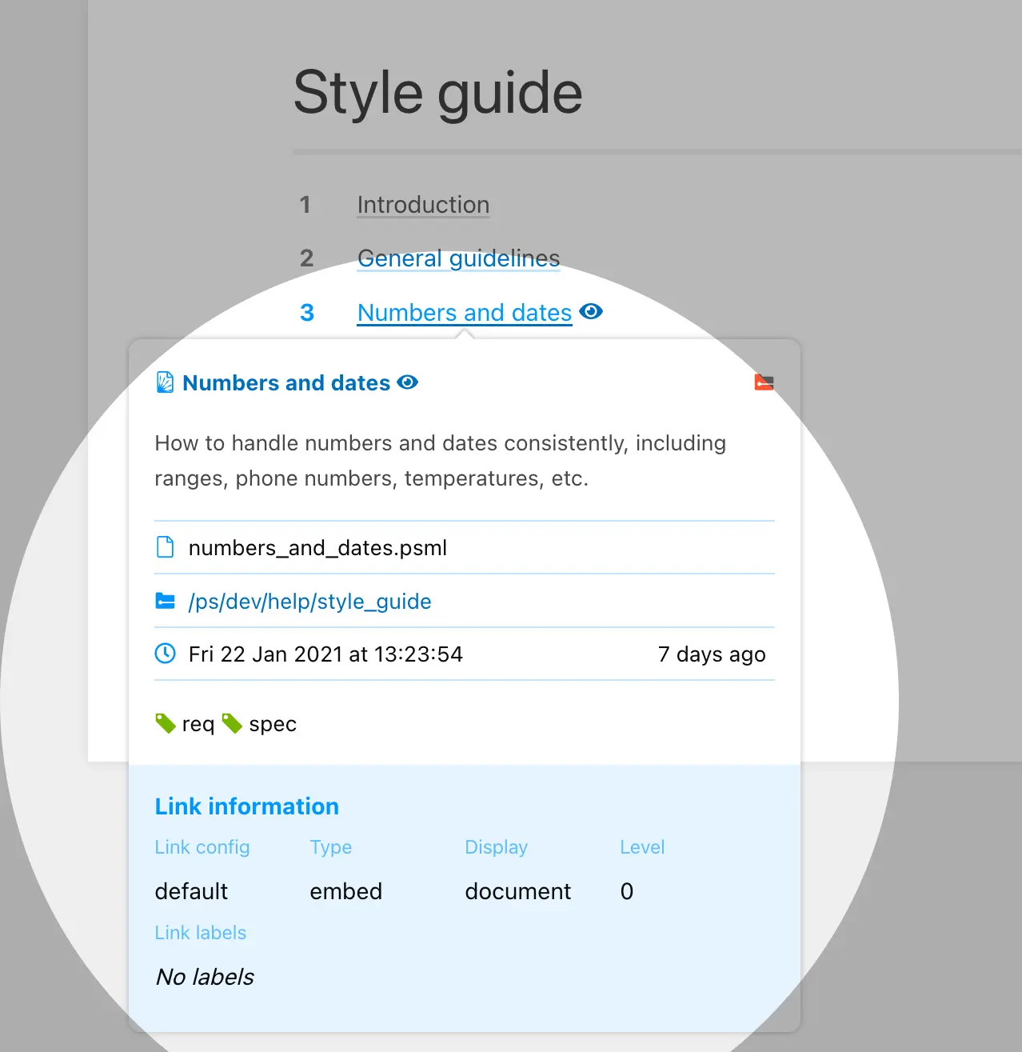Click the eye icon in popup title
The width and height of the screenshot is (1022, 1052).
(x=408, y=382)
